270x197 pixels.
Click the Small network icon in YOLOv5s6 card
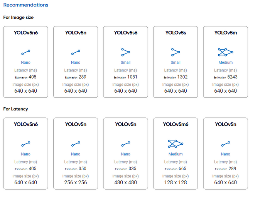126,52
